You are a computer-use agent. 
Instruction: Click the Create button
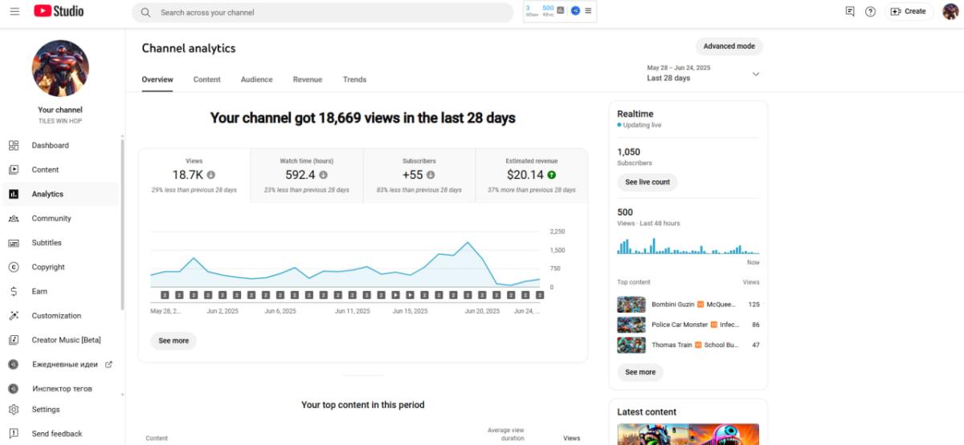tap(909, 11)
